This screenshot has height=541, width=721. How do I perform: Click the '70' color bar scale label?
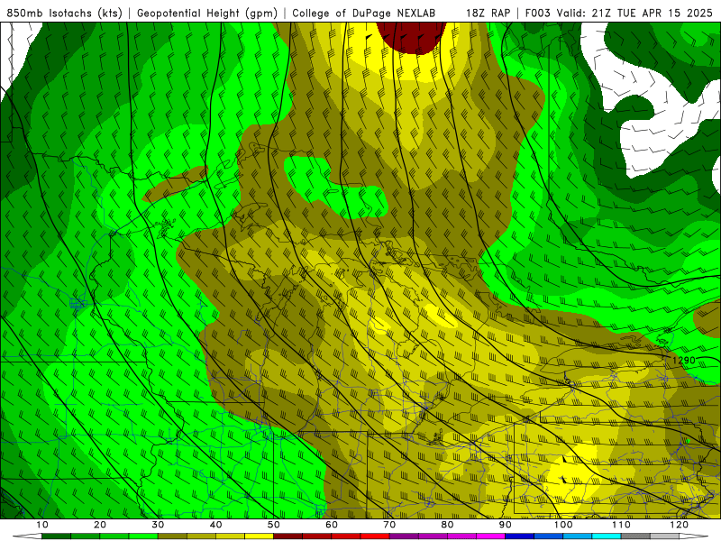pos(389,525)
